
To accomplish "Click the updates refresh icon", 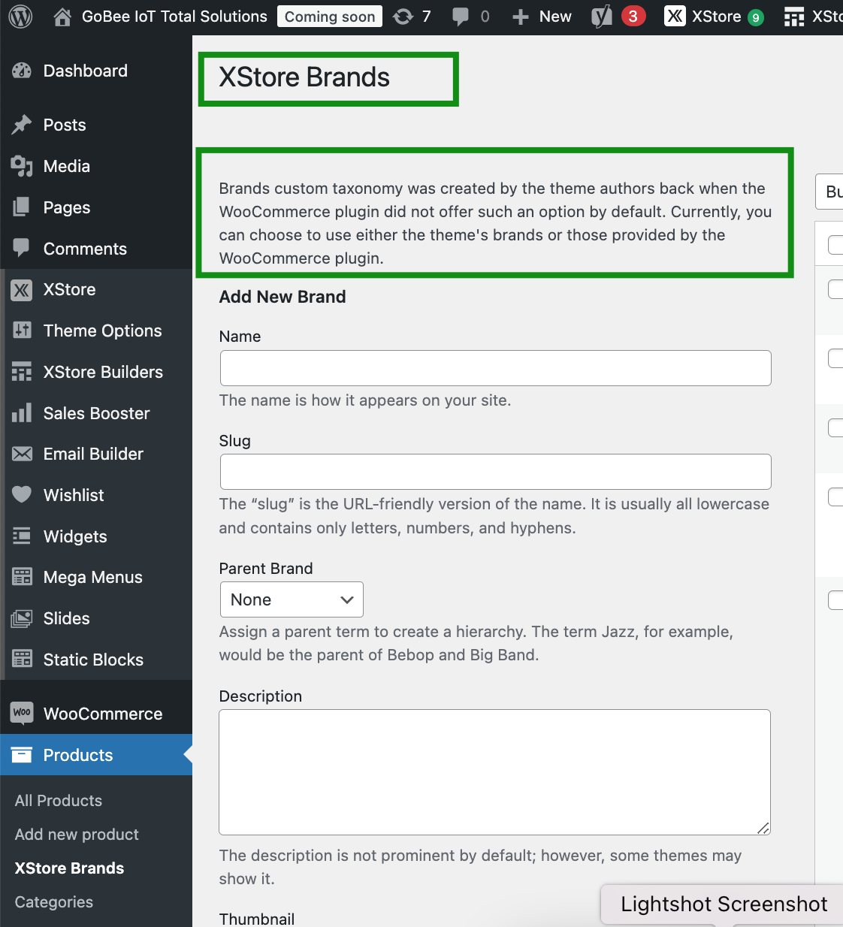I will pos(403,17).
